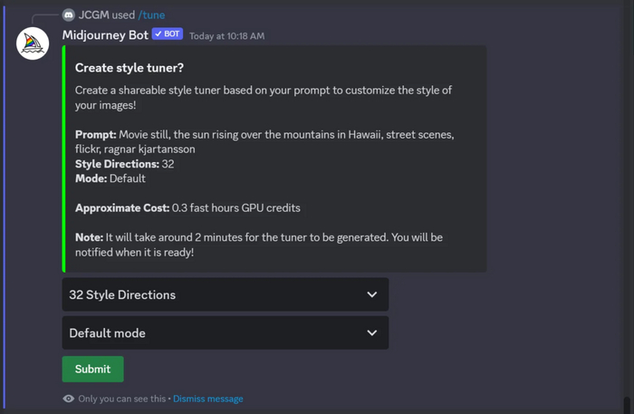
Task: Click the chevron on 32 Style Directions
Action: 371,294
